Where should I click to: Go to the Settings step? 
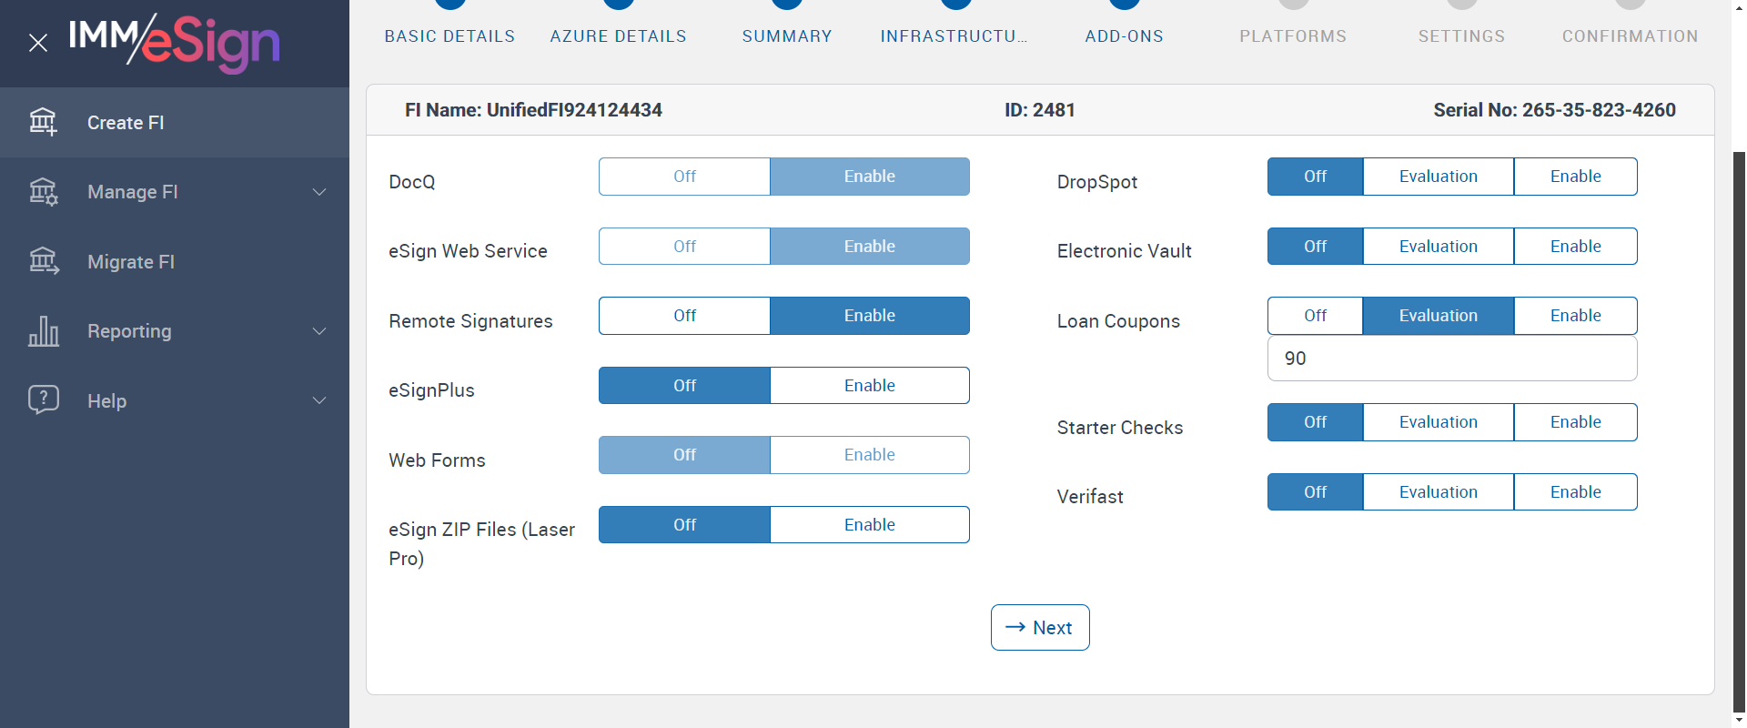[x=1462, y=36]
